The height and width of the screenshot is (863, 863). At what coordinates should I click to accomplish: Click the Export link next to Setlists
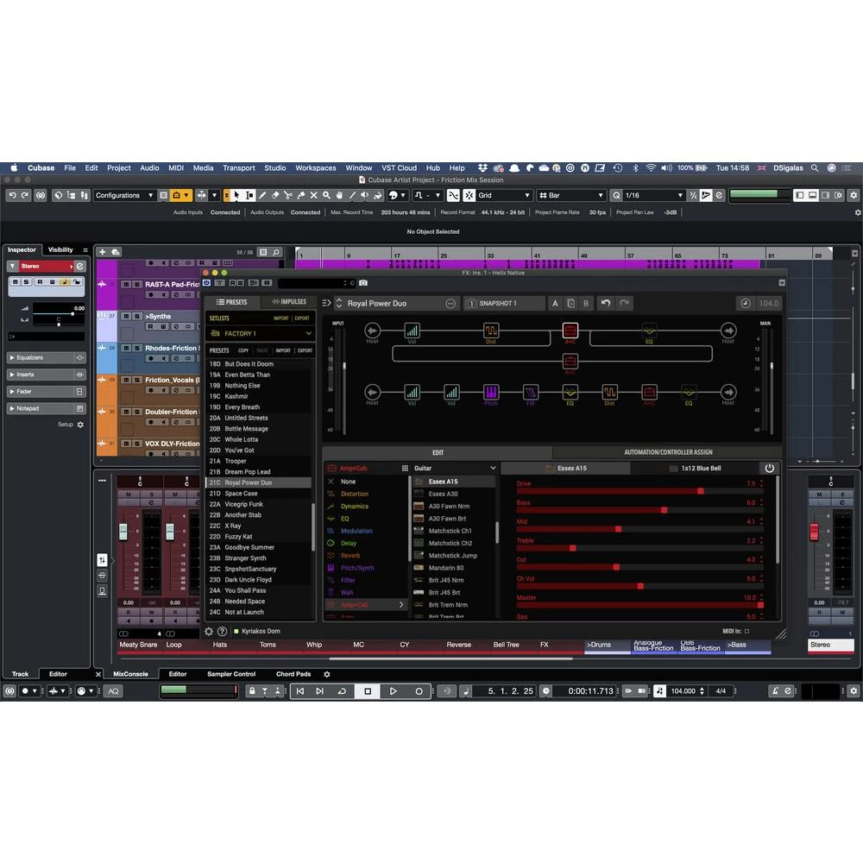coord(304,318)
